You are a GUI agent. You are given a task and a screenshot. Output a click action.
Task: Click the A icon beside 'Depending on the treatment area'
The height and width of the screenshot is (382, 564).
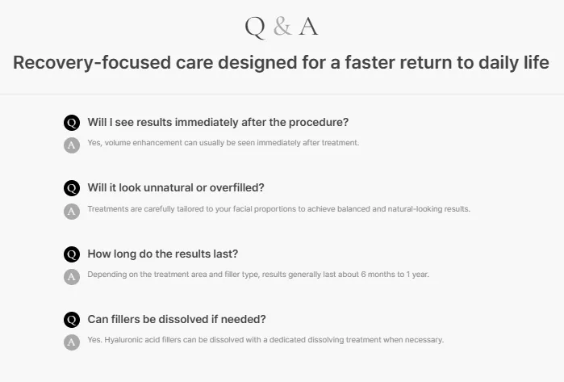[x=72, y=277]
